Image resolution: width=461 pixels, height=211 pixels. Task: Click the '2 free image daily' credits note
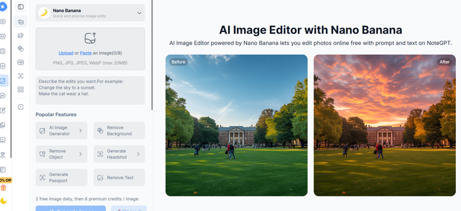pos(88,199)
